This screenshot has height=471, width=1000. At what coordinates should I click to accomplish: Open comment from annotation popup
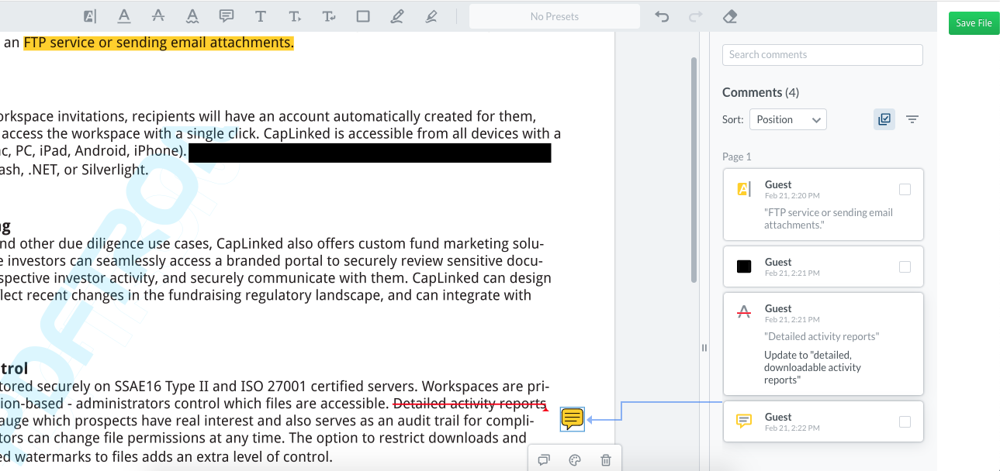[544, 460]
